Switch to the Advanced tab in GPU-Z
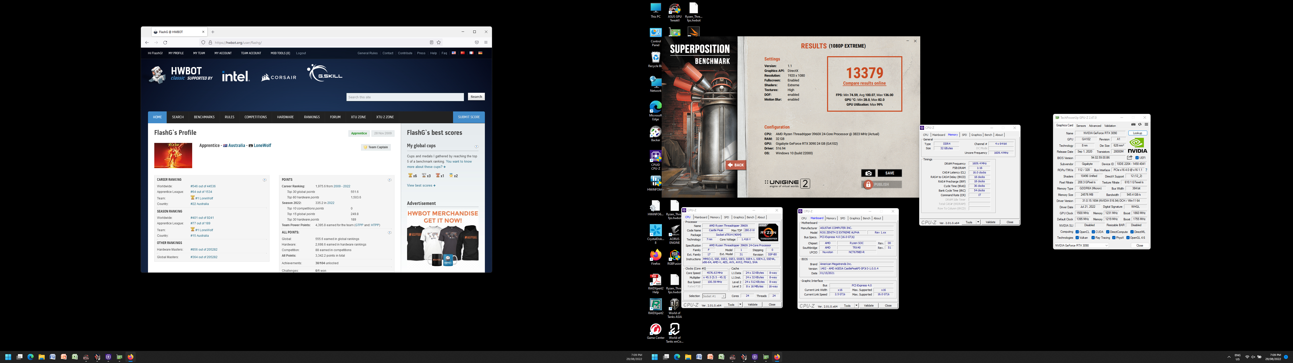The height and width of the screenshot is (363, 1293). (x=1095, y=126)
